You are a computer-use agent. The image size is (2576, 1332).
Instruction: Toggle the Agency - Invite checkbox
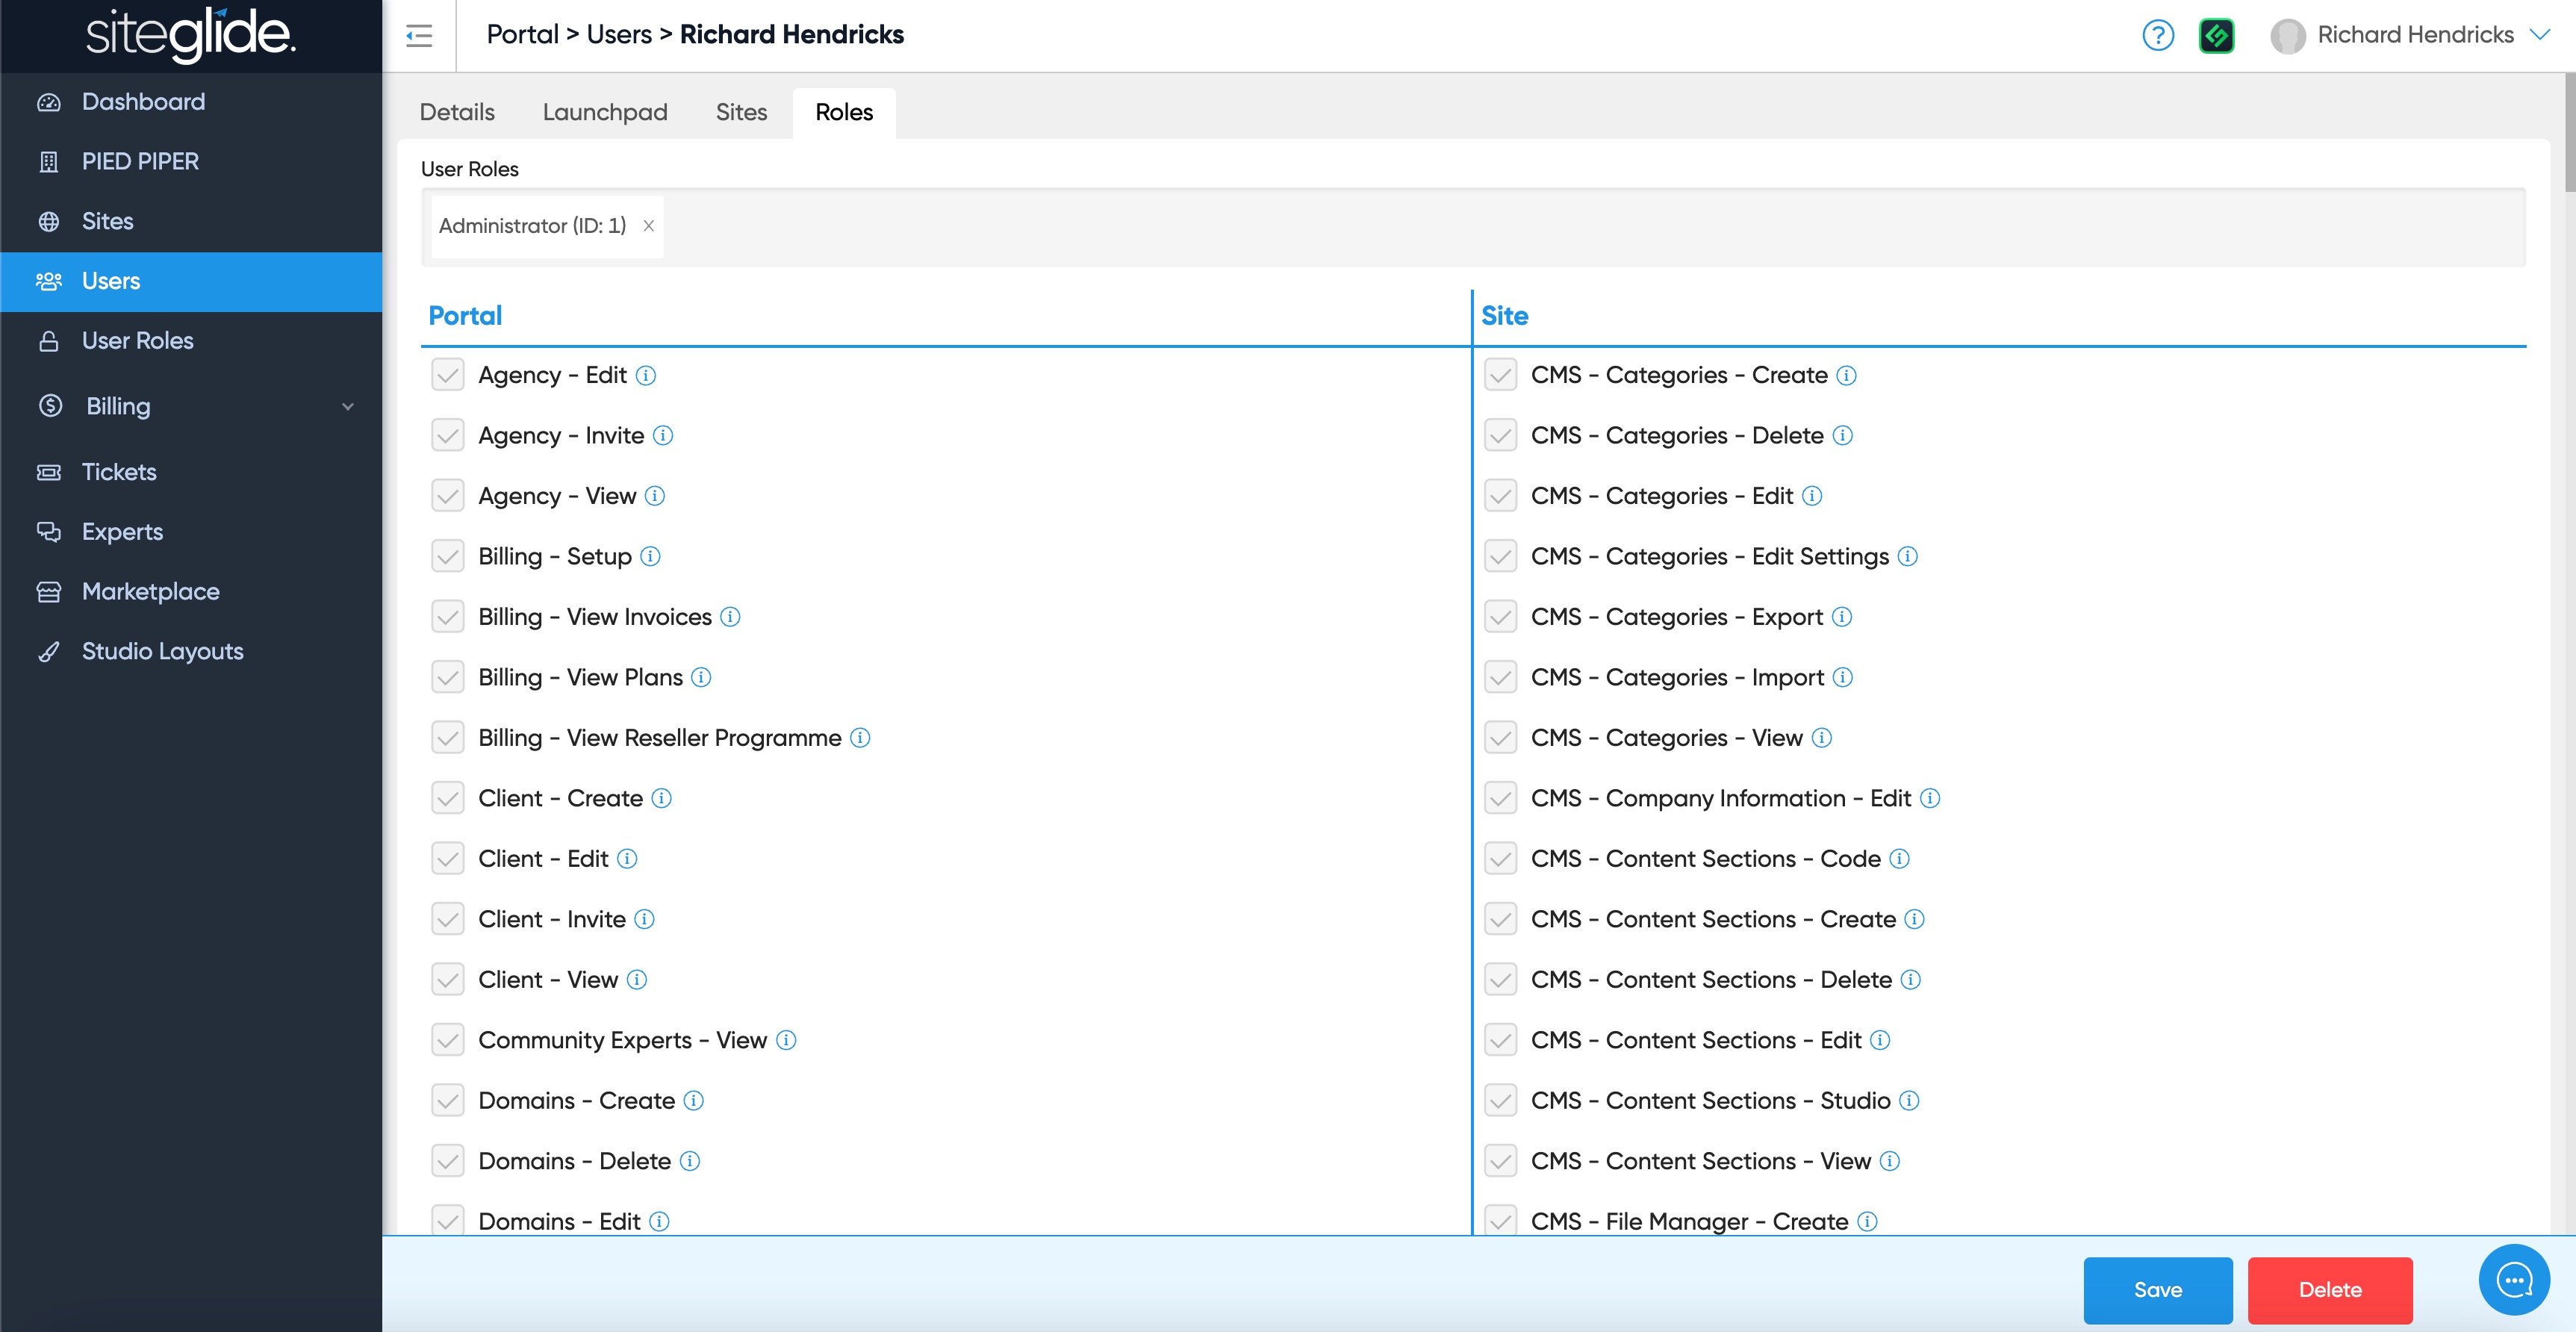pos(448,435)
